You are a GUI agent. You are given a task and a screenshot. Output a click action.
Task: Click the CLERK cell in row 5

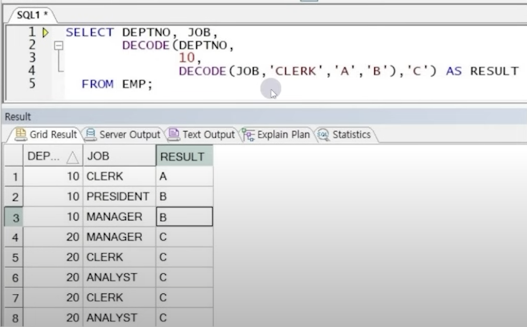point(119,257)
